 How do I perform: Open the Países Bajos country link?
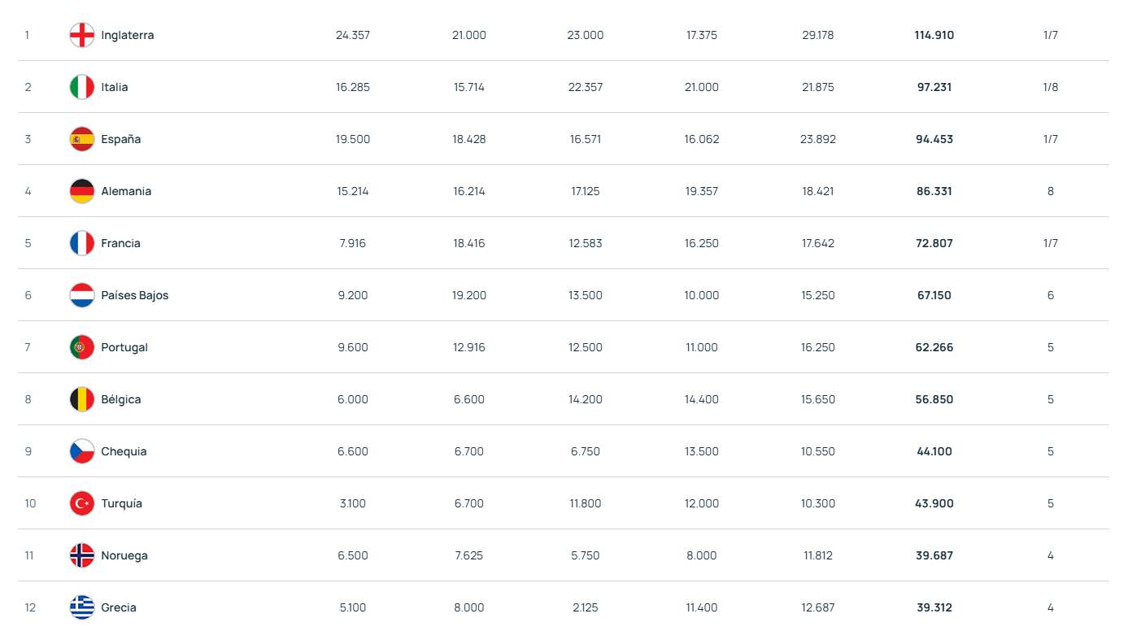(x=135, y=295)
